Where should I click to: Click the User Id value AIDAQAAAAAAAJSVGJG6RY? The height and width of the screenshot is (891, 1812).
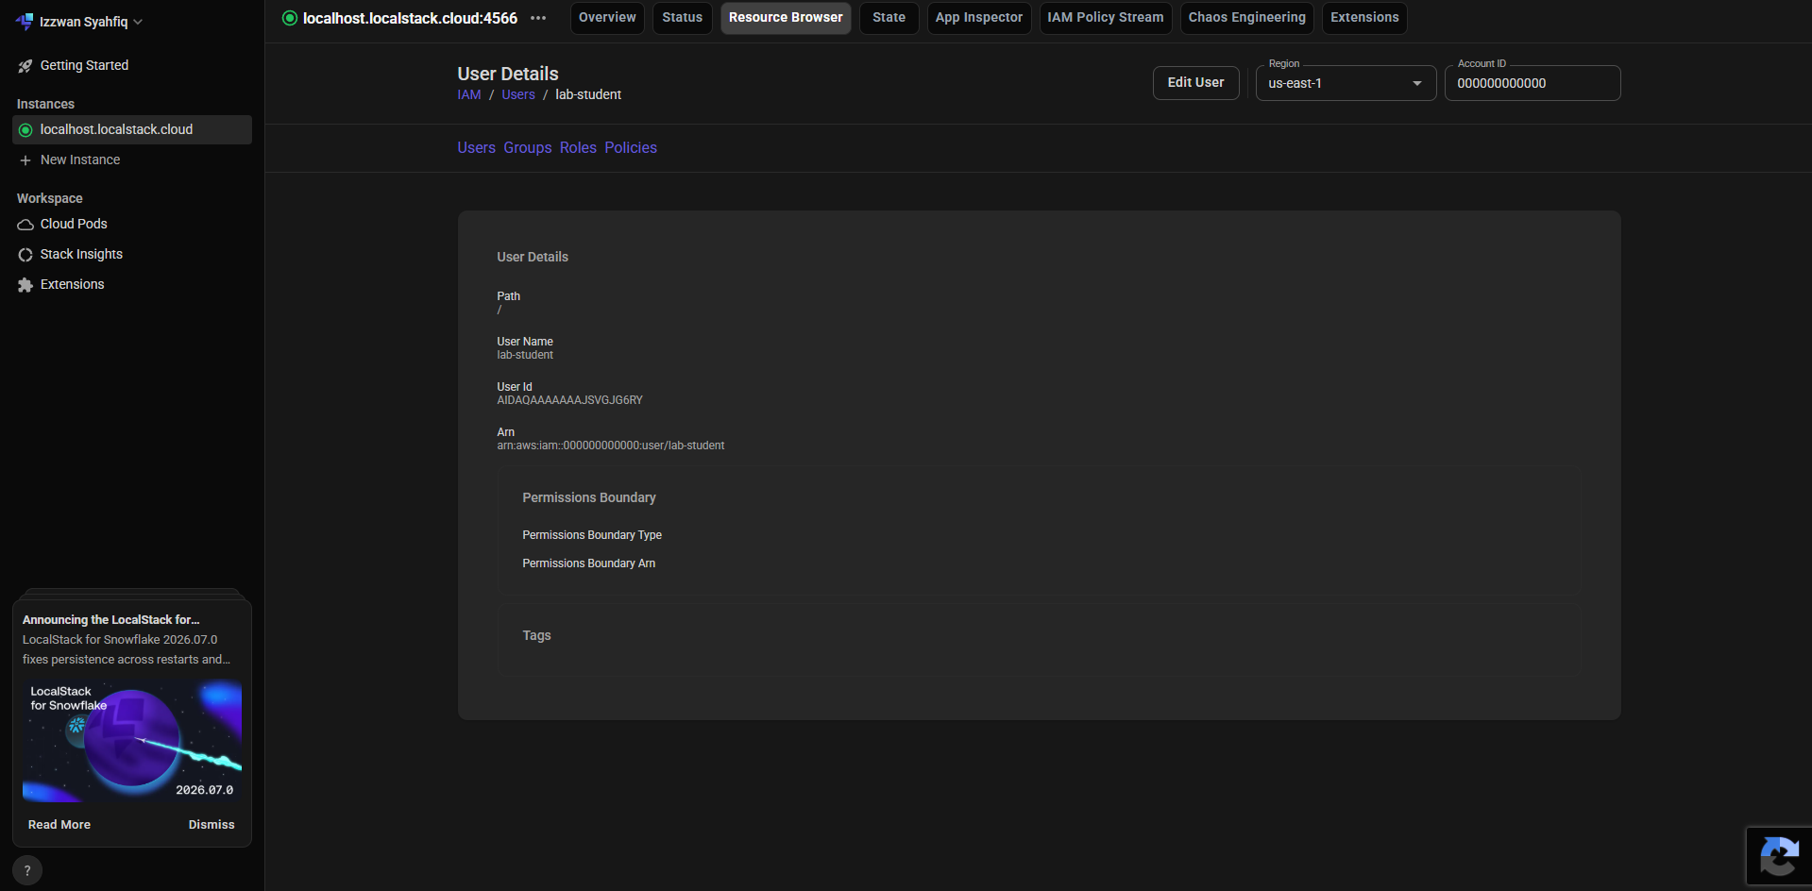569,400
